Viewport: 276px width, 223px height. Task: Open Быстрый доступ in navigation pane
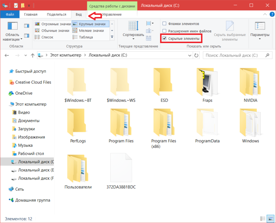(28, 71)
